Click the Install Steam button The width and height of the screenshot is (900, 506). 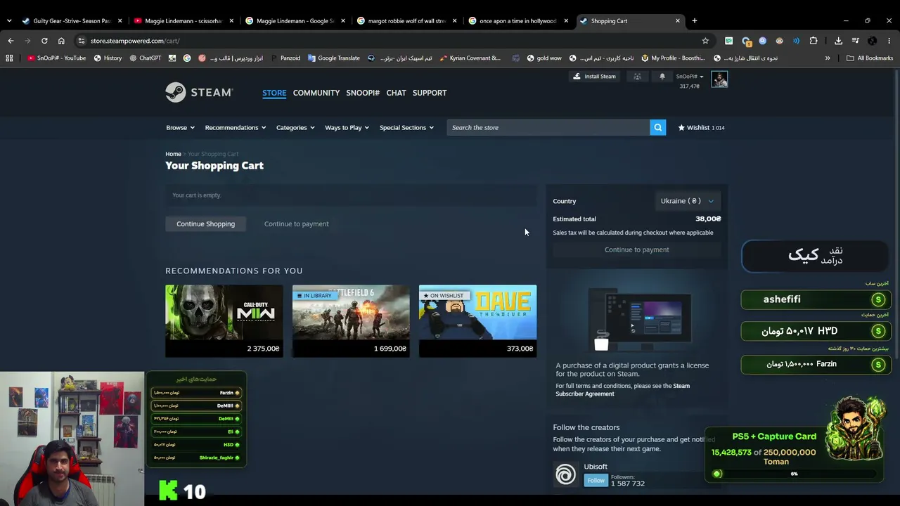pos(594,77)
